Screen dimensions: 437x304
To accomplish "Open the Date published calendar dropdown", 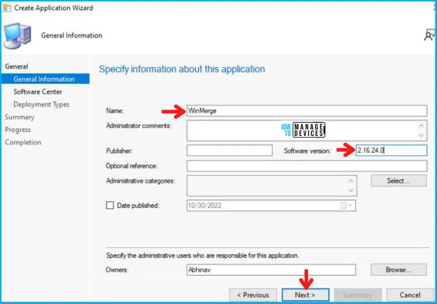I will coord(346,205).
